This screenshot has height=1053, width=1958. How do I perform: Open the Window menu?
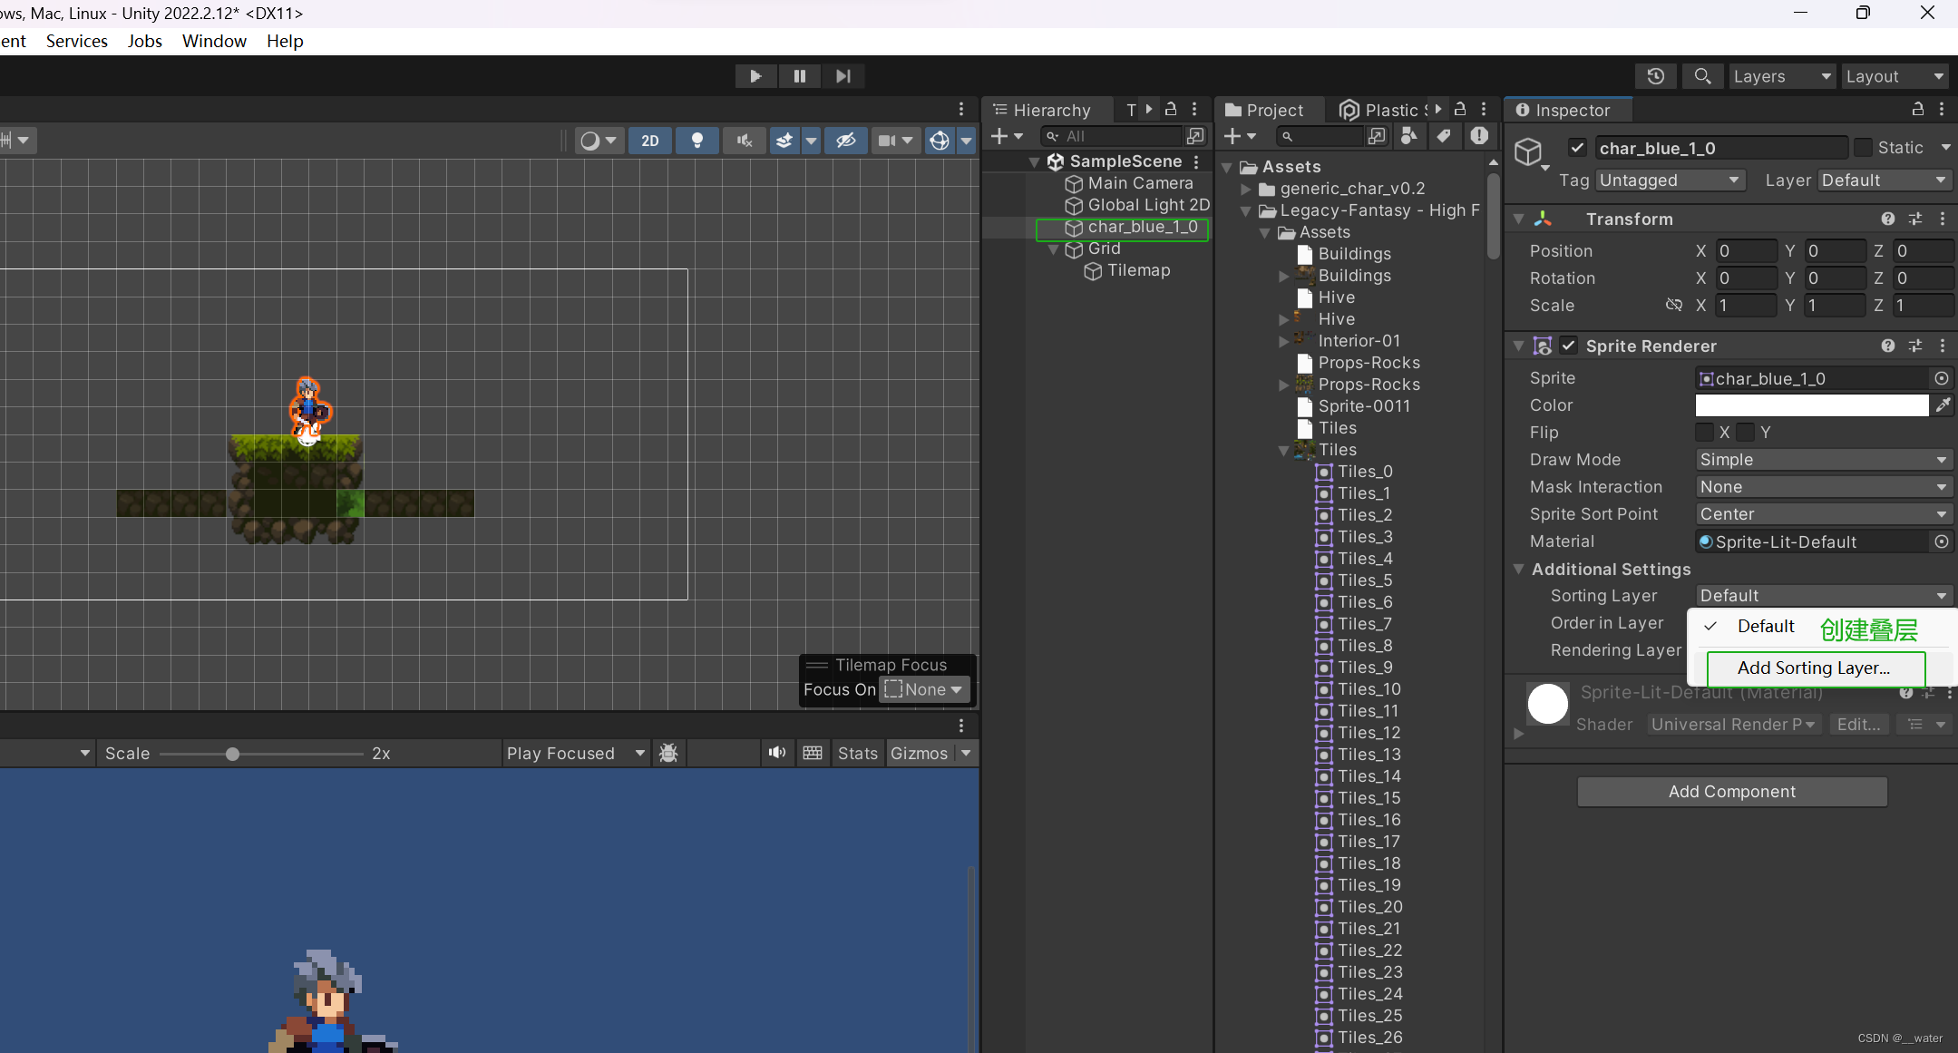pos(214,41)
